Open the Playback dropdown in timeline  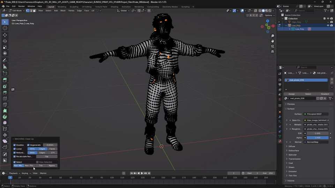point(15,173)
